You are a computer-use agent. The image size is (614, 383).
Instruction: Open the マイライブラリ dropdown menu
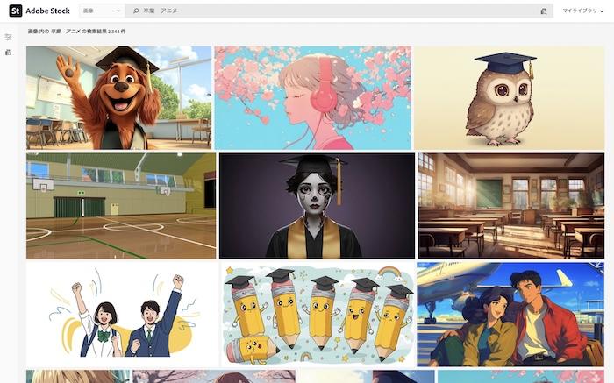582,11
